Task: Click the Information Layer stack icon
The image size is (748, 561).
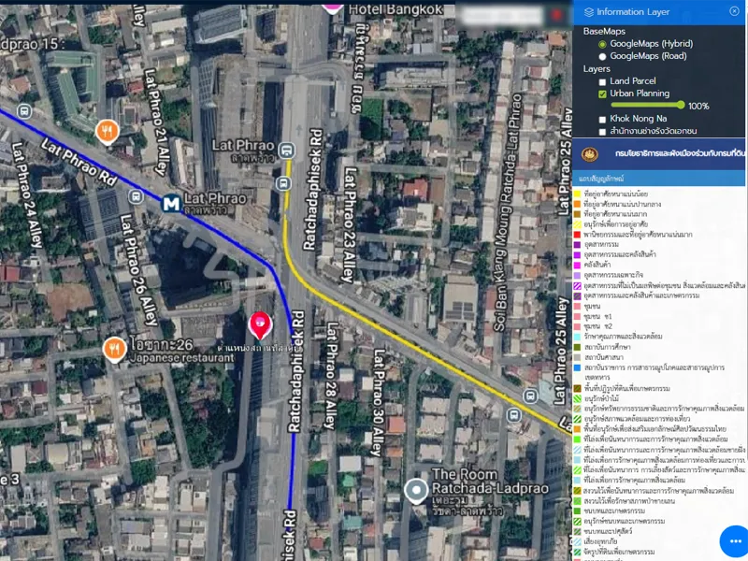Action: pyautogui.click(x=588, y=11)
